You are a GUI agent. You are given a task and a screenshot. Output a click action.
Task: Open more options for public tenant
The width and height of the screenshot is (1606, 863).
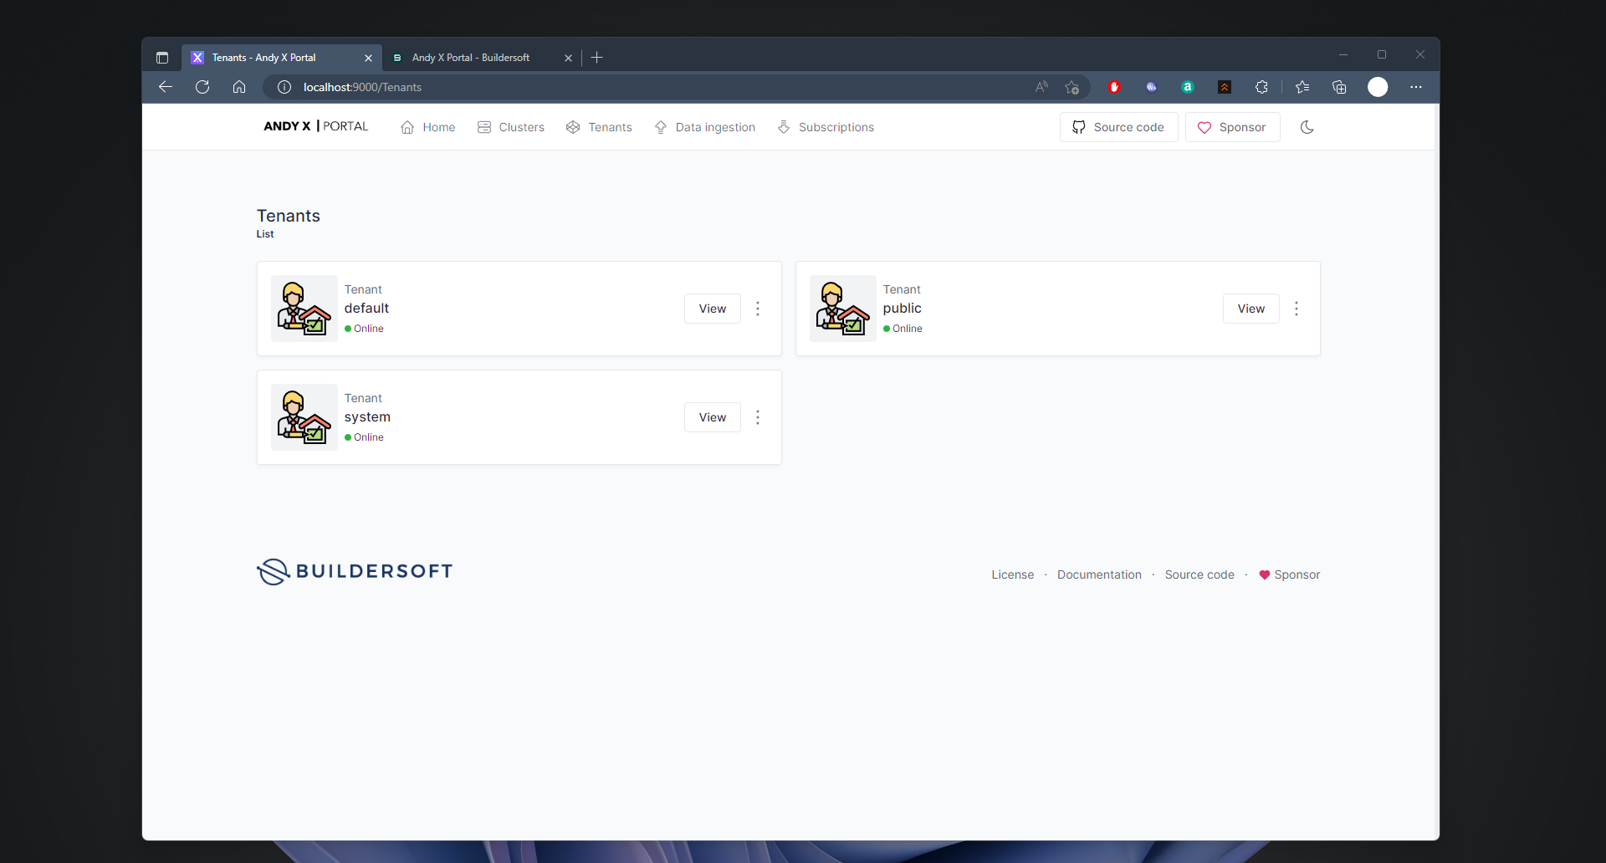click(1297, 309)
